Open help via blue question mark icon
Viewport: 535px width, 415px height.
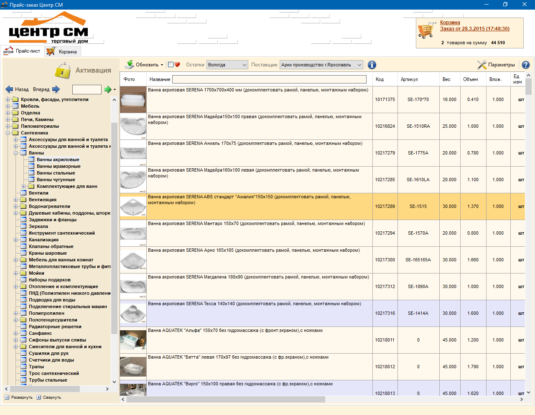click(x=526, y=65)
